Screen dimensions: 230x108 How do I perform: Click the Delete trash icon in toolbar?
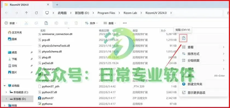click(76, 23)
